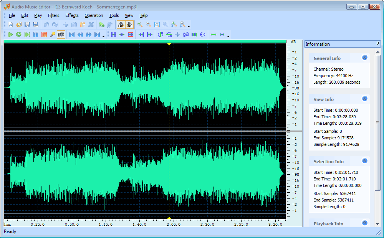Click the red-bordered bars normalize icon
The height and width of the screenshot is (238, 384).
pyautogui.click(x=130, y=35)
